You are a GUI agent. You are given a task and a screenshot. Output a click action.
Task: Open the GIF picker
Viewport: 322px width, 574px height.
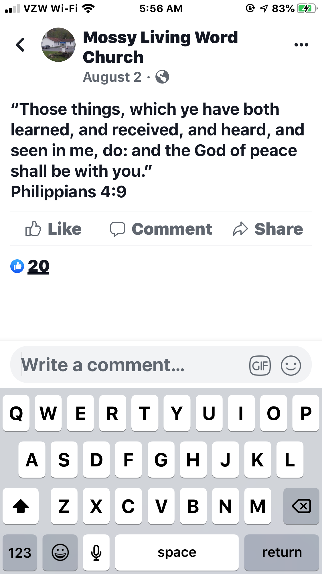(x=260, y=365)
